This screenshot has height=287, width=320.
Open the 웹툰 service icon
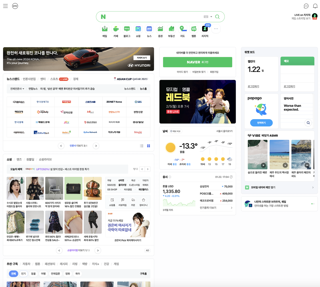[x=193, y=29]
